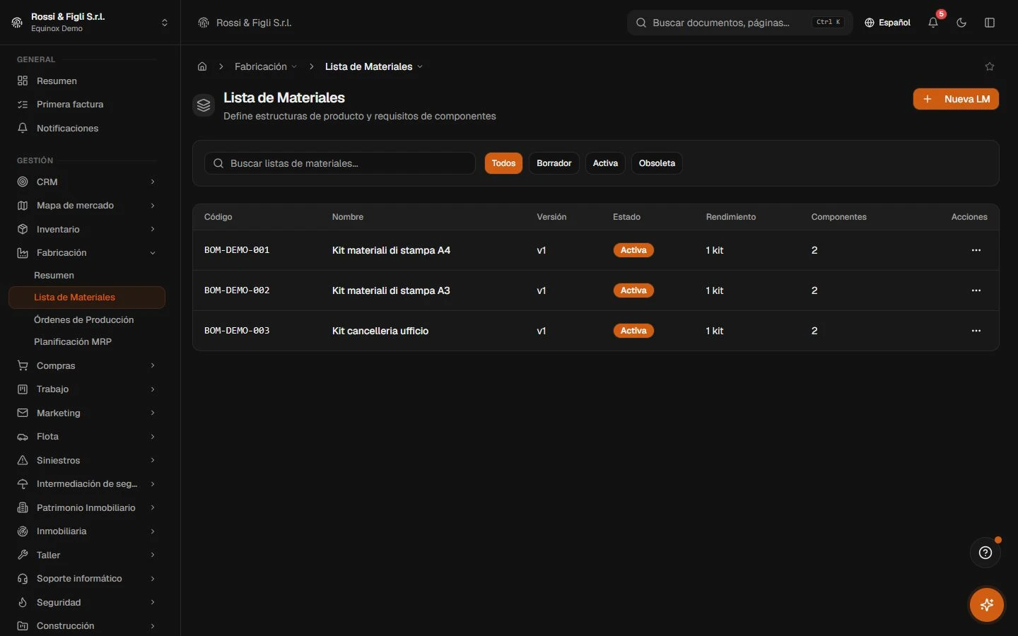The image size is (1018, 636).
Task: Open the Español language selector
Action: [887, 23]
